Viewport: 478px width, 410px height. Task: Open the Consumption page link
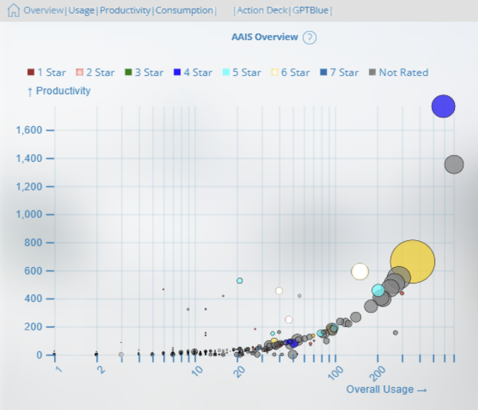184,11
